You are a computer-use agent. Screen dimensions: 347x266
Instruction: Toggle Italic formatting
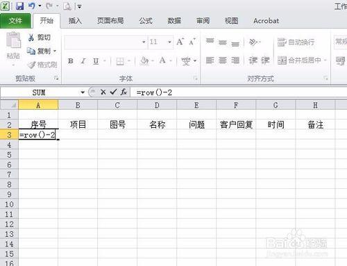tap(83, 61)
